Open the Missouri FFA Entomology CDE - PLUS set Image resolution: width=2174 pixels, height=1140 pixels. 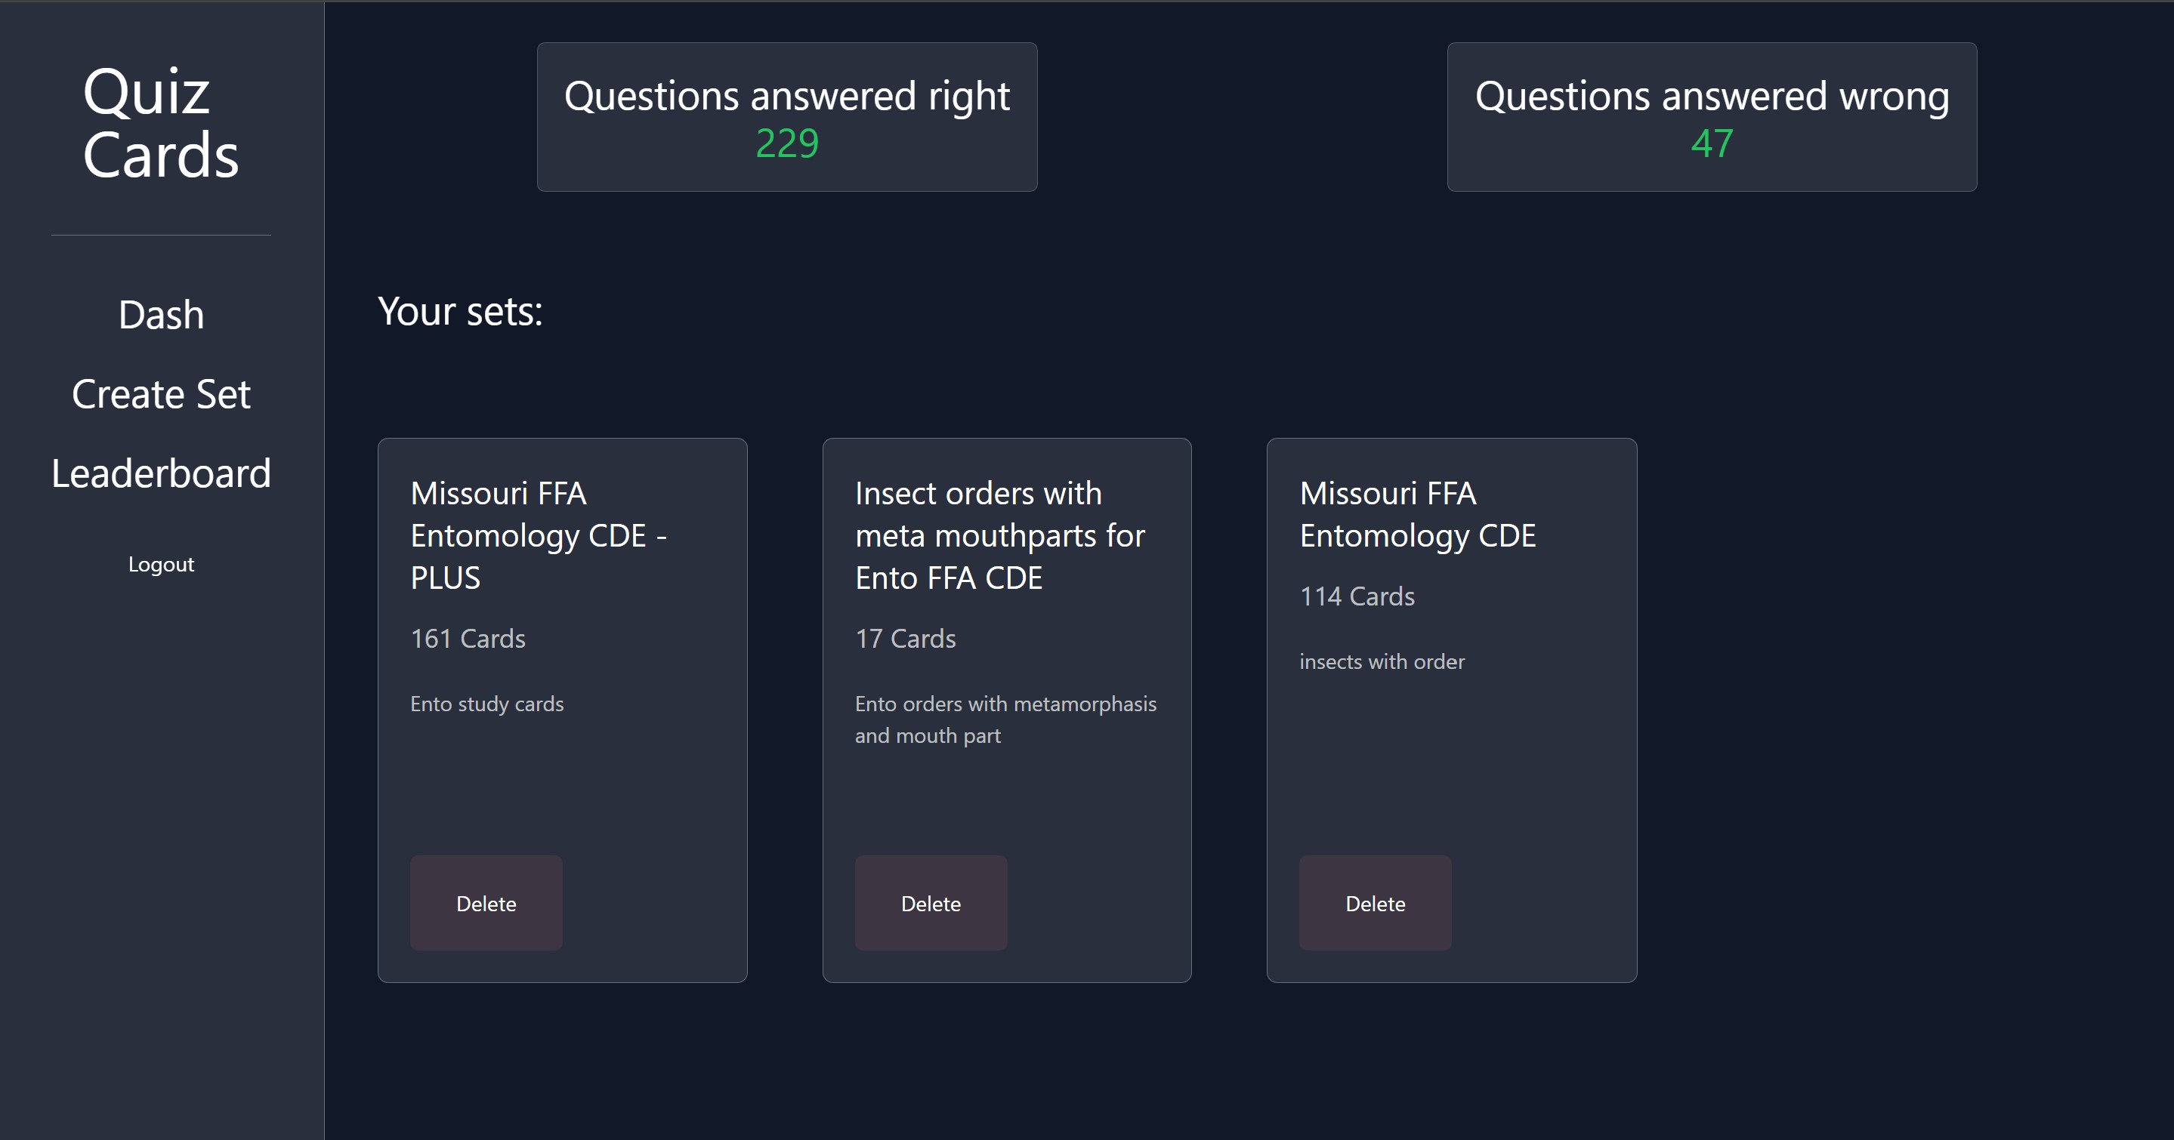[x=539, y=535]
